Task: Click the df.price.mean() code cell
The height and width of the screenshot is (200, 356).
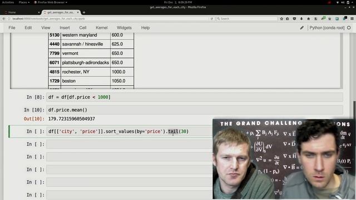Action: [195, 110]
